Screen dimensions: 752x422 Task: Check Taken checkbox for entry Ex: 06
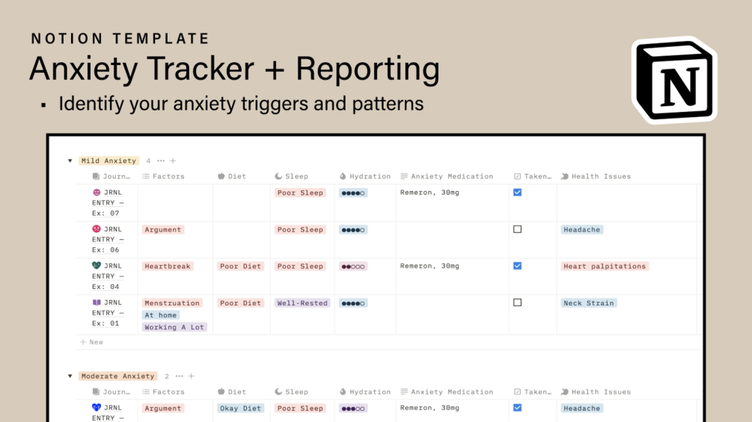click(x=518, y=229)
